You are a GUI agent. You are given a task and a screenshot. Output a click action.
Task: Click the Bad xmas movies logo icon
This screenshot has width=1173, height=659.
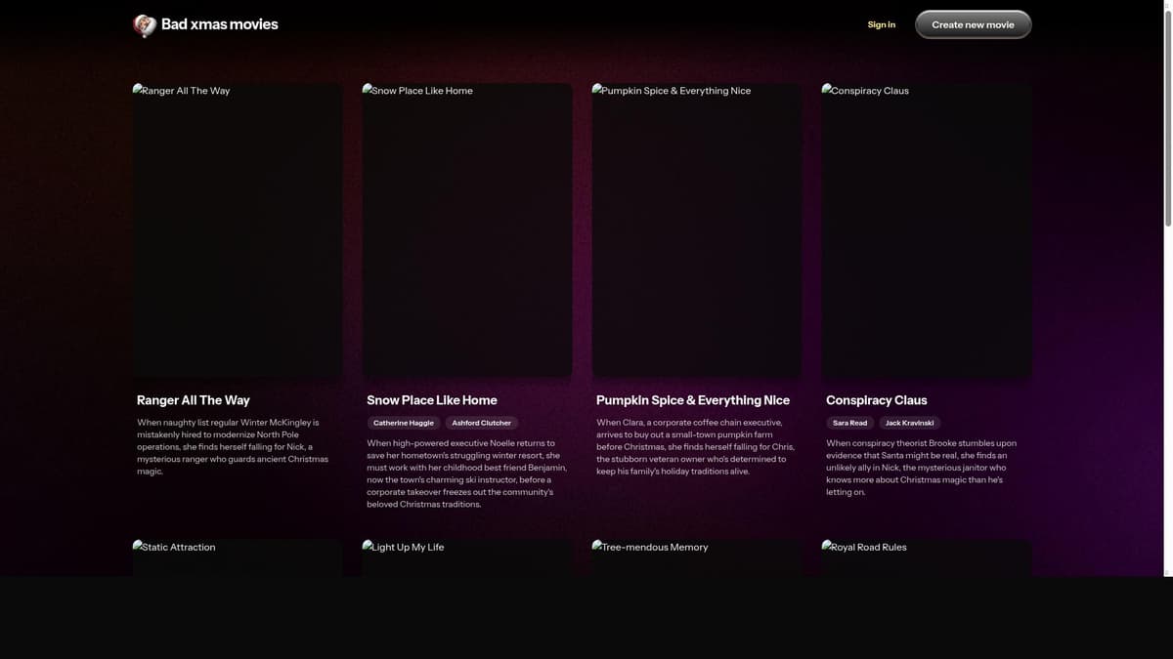(x=145, y=25)
